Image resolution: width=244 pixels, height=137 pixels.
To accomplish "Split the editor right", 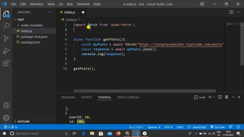I will (231, 12).
